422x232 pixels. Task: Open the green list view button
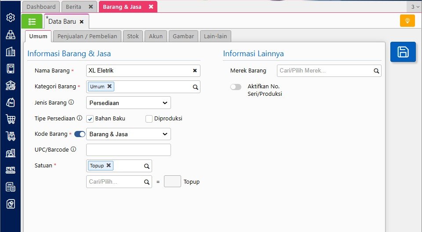point(32,21)
